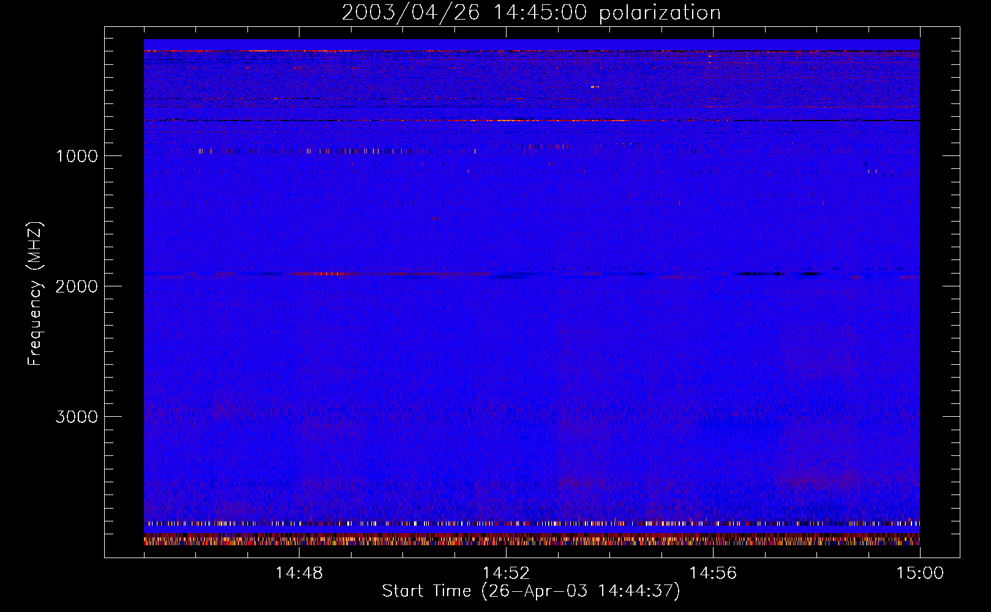Click the 14:56 time tick label

click(713, 573)
